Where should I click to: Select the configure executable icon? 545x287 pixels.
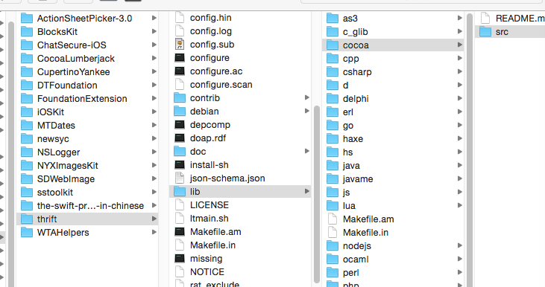(180, 57)
